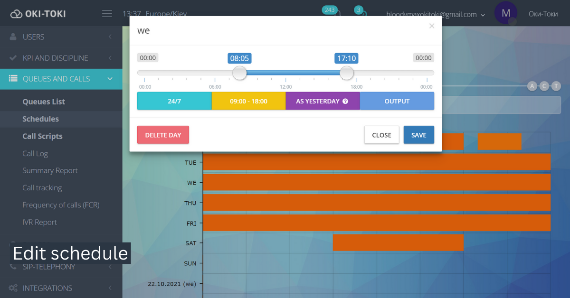Open alerts showing 3 badge
This screenshot has height=298, width=570.
coord(360,9)
